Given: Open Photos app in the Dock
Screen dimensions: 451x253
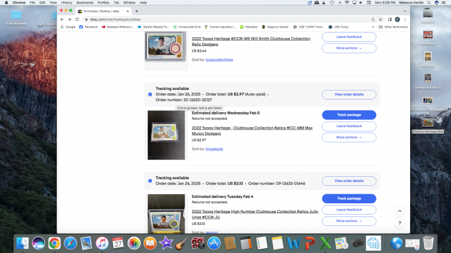Looking at the screenshot, I should click(x=134, y=243).
